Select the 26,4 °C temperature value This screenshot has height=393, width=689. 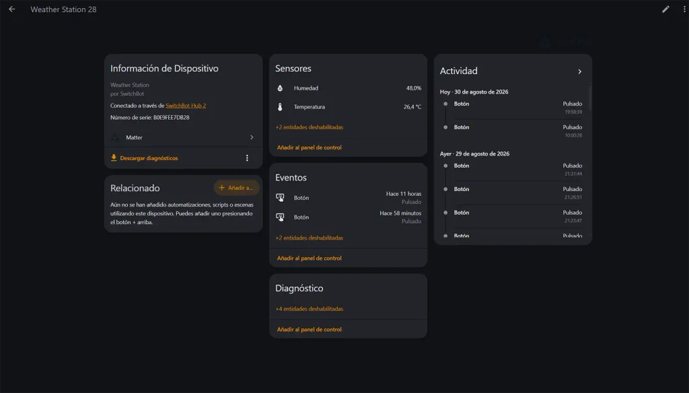[x=412, y=107]
